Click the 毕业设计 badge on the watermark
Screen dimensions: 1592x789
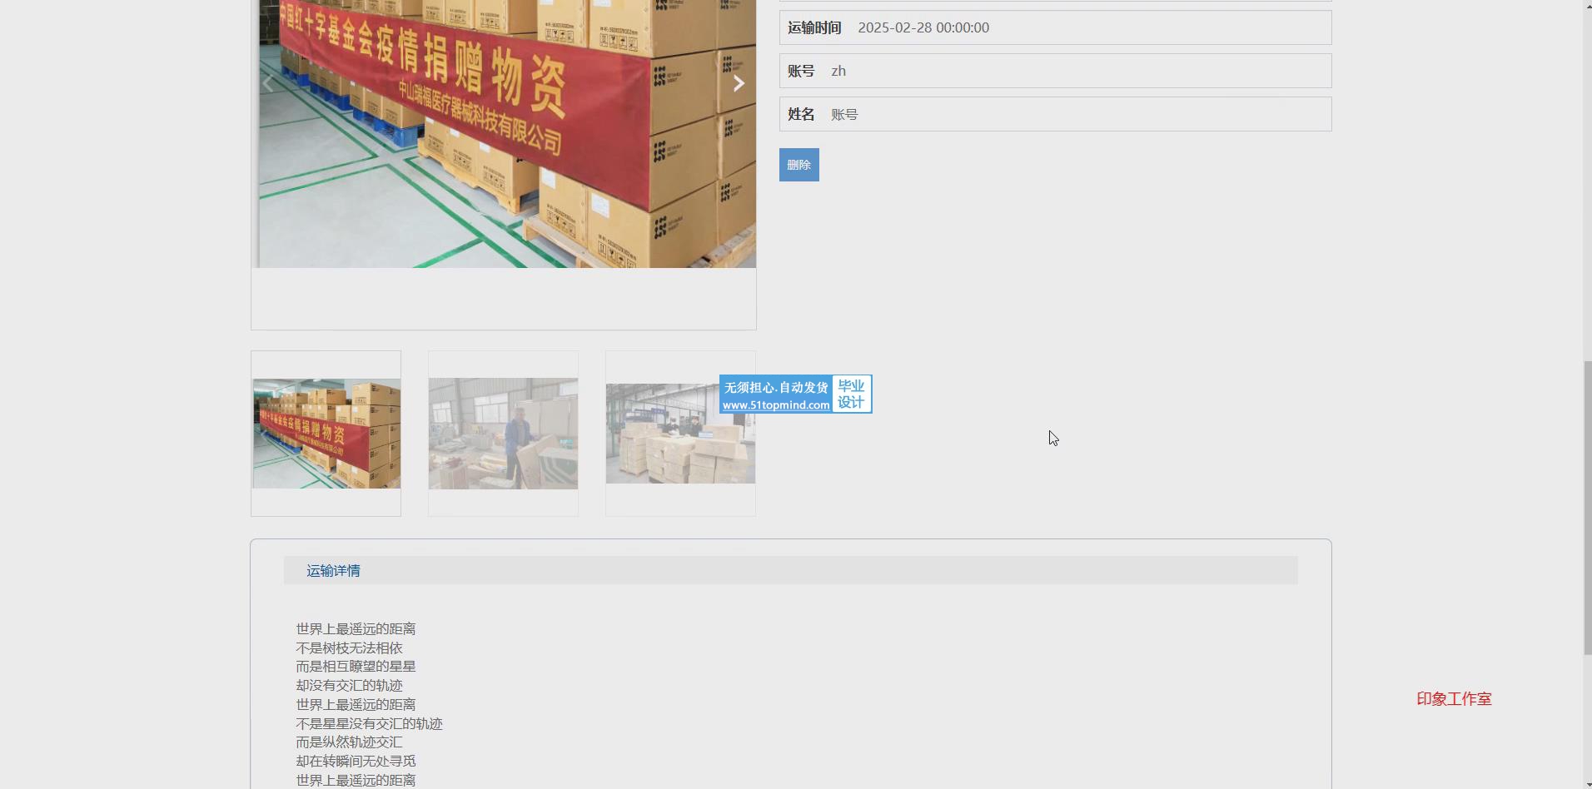(x=851, y=394)
